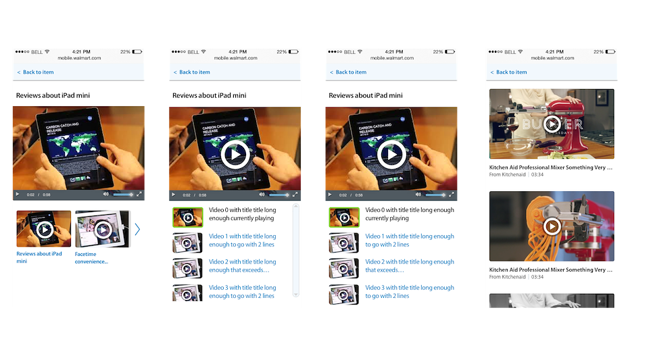Go 'Back to item' on the no-scrollbar list screen
The image size is (649, 360).
348,72
